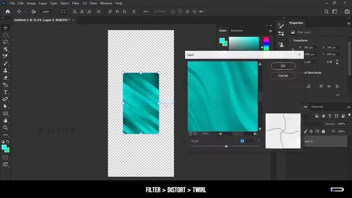Zoom in the Twirl preview

click(x=195, y=134)
